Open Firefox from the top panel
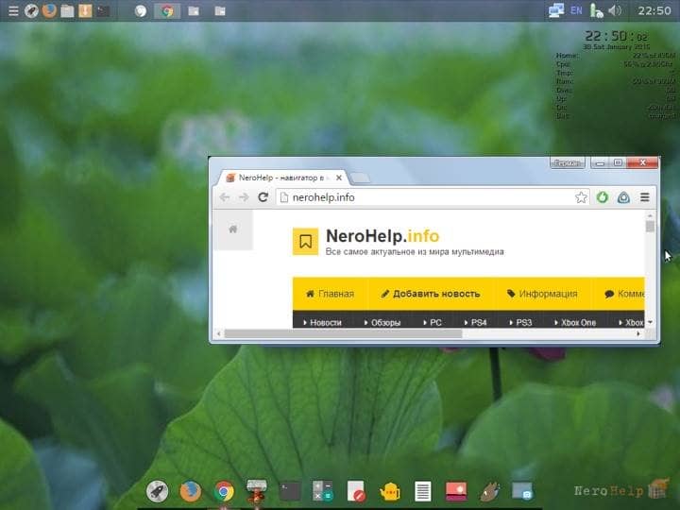Viewport: 680px width, 510px height. point(49,10)
